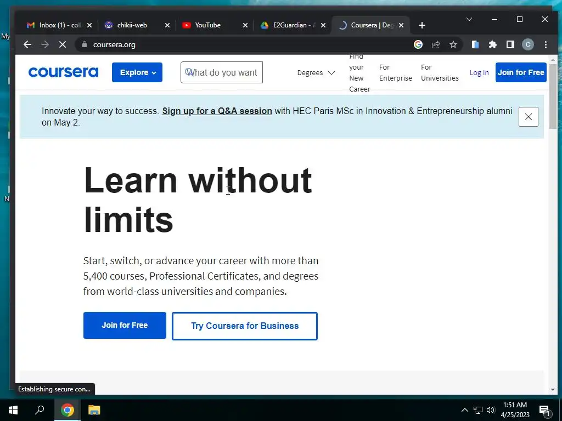562x421 pixels.
Task: Click the page vertical scrollbar thumb
Action: coord(552,96)
